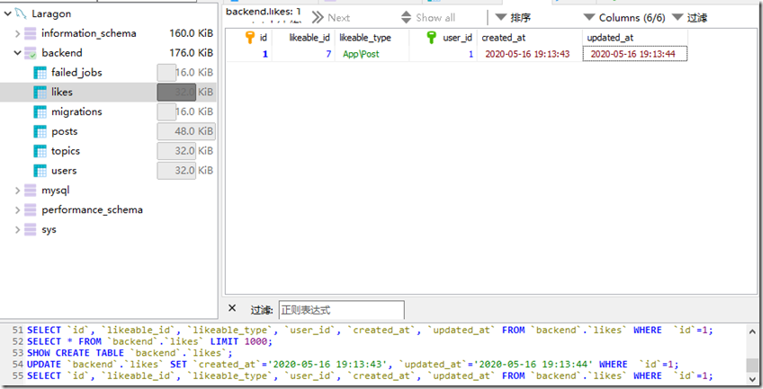
Task: Select the created_at cell 19:13:43
Action: [x=529, y=54]
